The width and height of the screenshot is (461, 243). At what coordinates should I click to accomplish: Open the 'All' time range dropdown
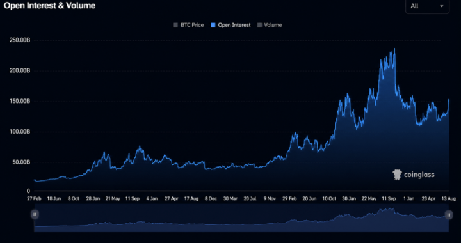(x=427, y=6)
